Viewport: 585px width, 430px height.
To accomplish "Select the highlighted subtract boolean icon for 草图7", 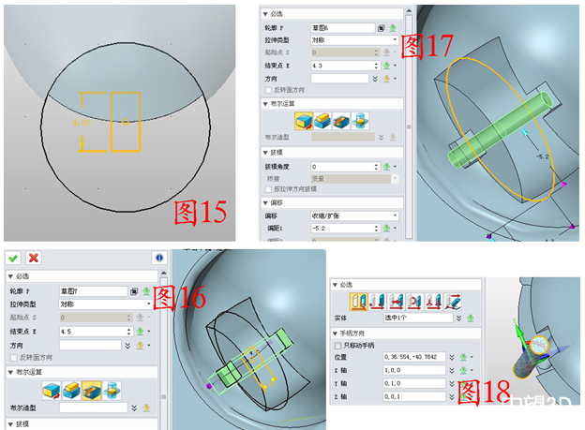I will (x=91, y=388).
